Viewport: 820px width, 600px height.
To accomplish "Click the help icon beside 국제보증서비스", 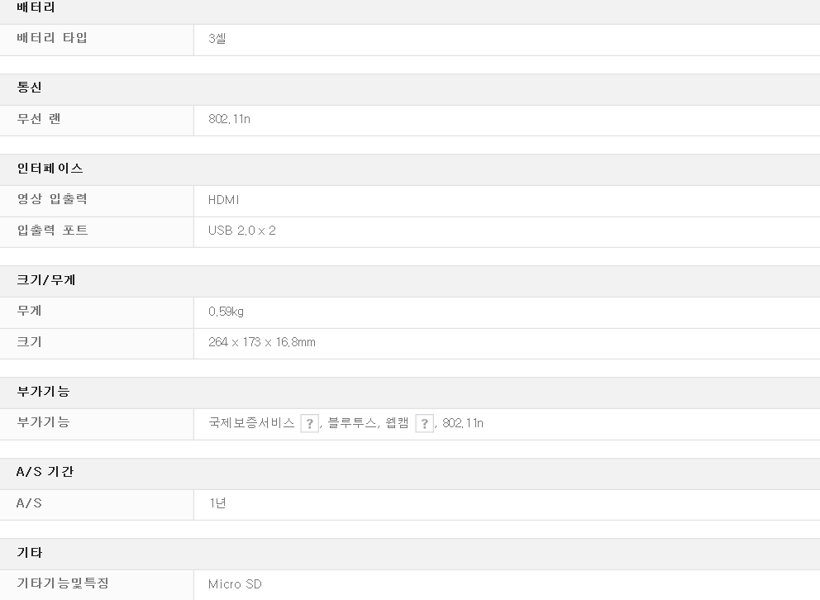I will (x=309, y=424).
